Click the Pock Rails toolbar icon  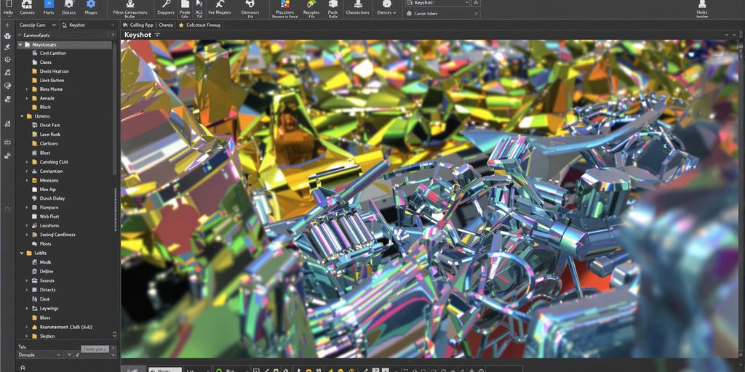pos(333,4)
